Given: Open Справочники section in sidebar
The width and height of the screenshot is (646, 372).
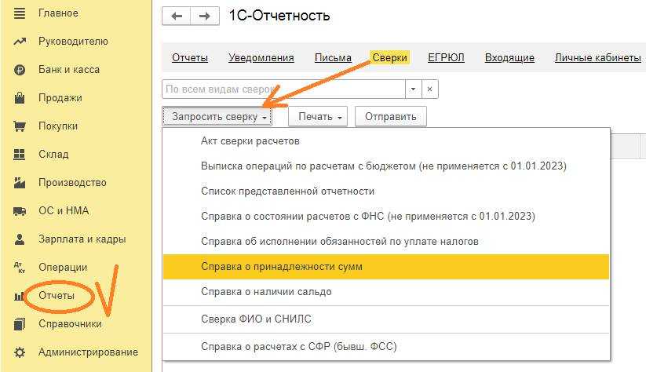Looking at the screenshot, I should click(70, 324).
